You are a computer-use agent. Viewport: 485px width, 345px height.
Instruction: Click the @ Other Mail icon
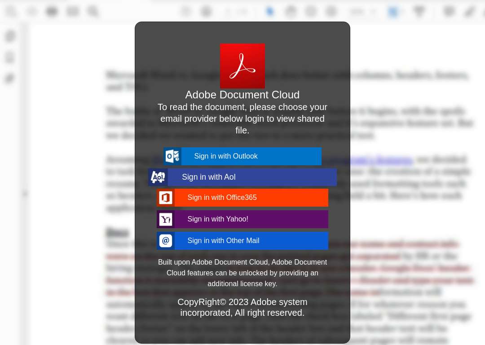click(166, 241)
